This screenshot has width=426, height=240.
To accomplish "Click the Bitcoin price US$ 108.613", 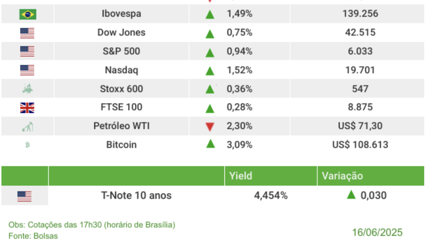I will pyautogui.click(x=360, y=145).
